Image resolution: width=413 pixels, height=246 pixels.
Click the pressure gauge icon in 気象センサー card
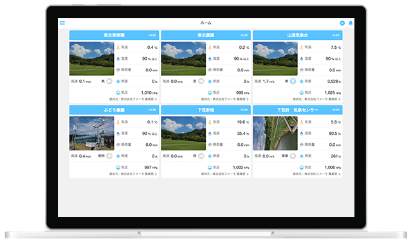[302, 168]
